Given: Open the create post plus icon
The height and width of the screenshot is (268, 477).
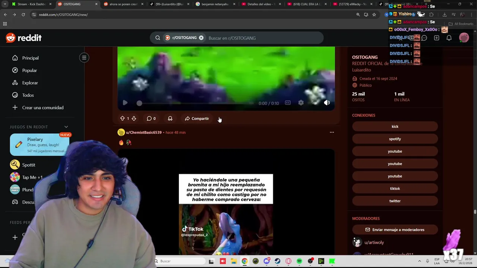Looking at the screenshot, I should [436, 38].
